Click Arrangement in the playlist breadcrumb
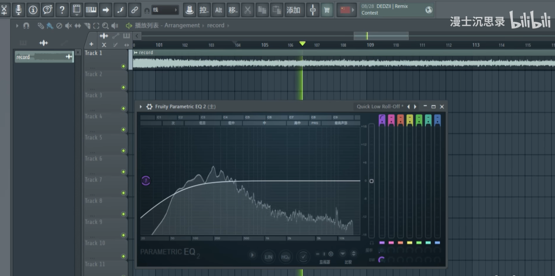This screenshot has width=555, height=276. pyautogui.click(x=182, y=26)
